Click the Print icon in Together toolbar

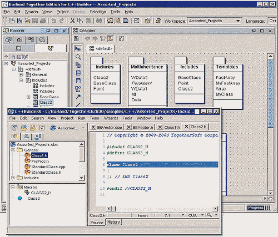click(x=43, y=21)
